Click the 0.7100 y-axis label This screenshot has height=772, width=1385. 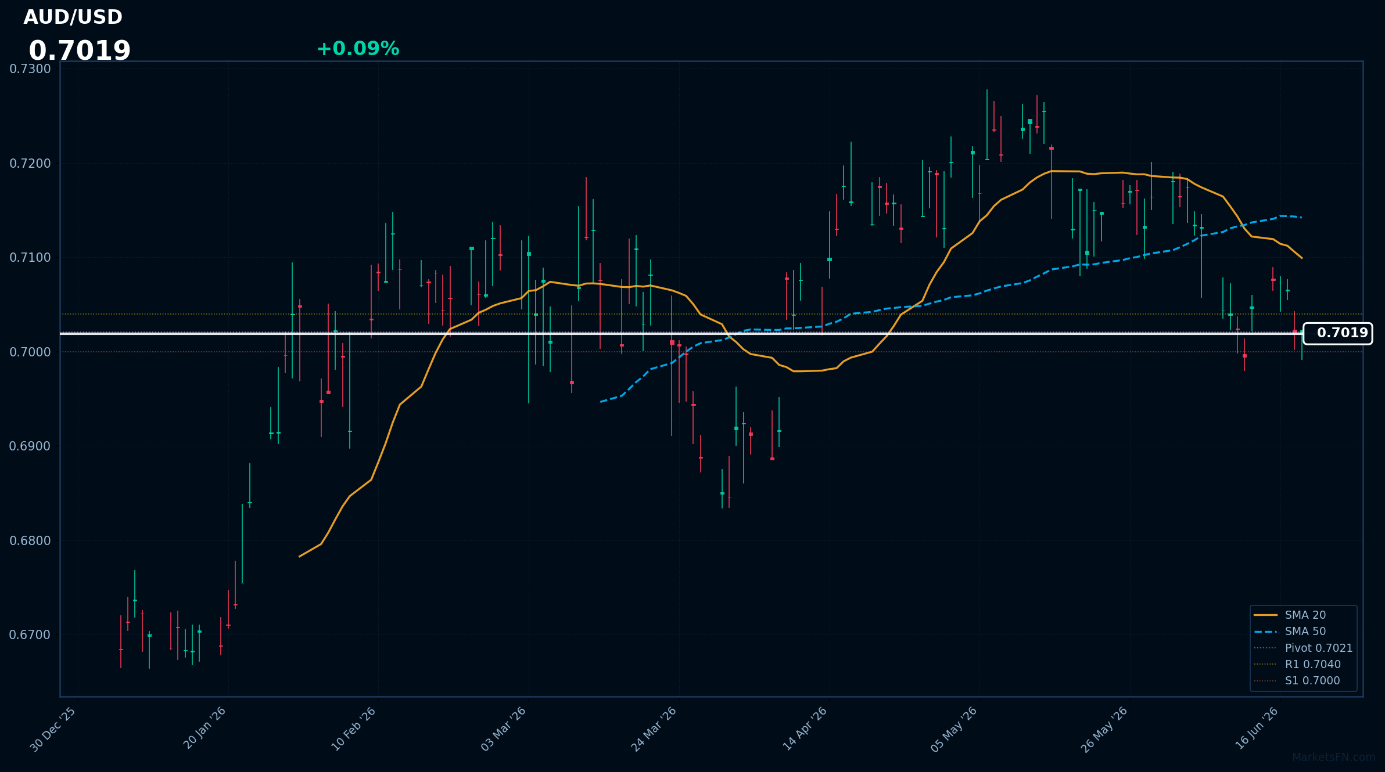[30, 258]
